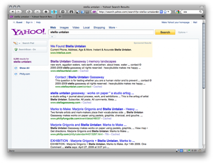Open 'Stella Untalan Gassaway | memory landscapes' result

pyautogui.click(x=83, y=62)
